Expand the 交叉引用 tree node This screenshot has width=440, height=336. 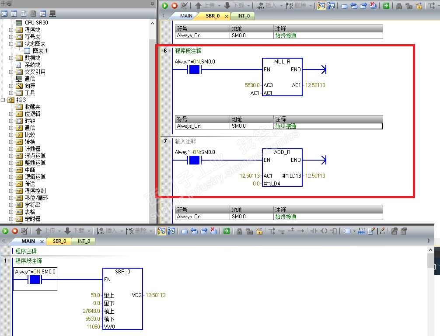pos(11,72)
